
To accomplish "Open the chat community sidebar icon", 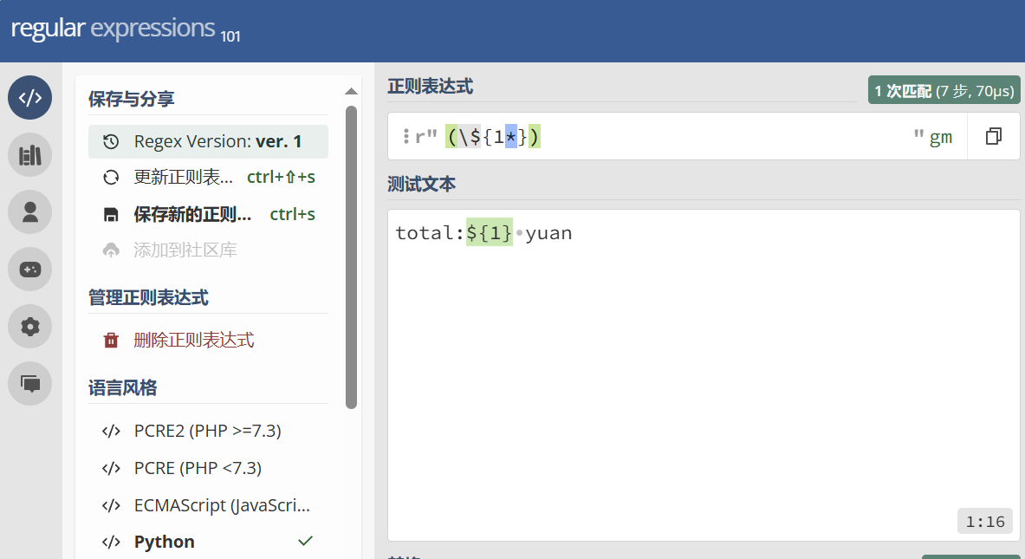I will click(30, 383).
